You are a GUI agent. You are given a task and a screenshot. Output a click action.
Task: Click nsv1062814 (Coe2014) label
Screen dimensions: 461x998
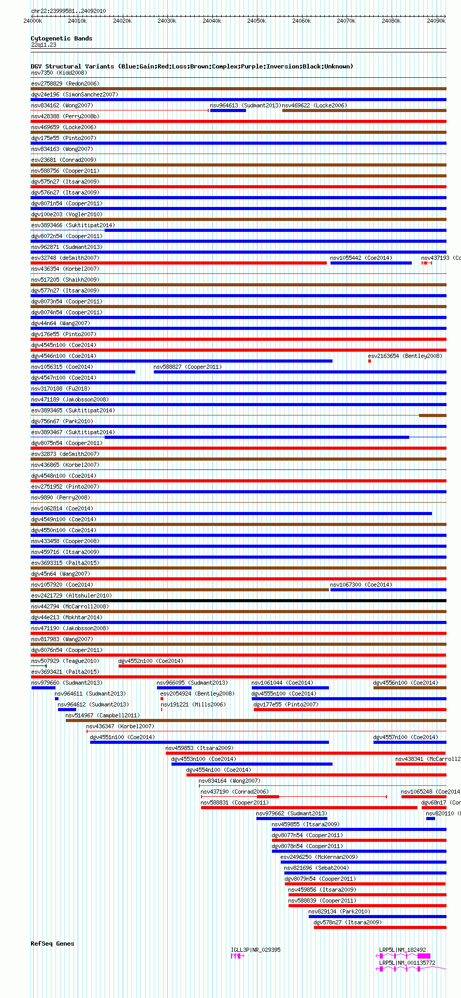[62, 508]
